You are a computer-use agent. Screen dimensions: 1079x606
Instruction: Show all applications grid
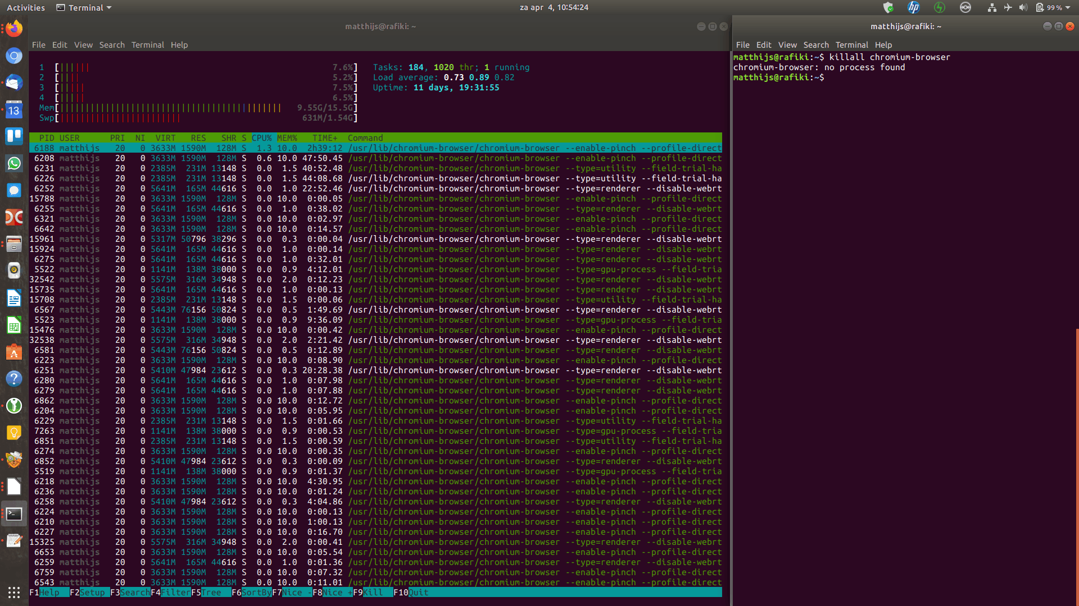pyautogui.click(x=14, y=593)
